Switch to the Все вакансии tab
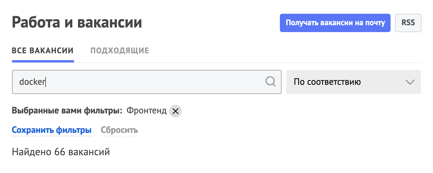The height and width of the screenshot is (173, 433). [x=43, y=51]
